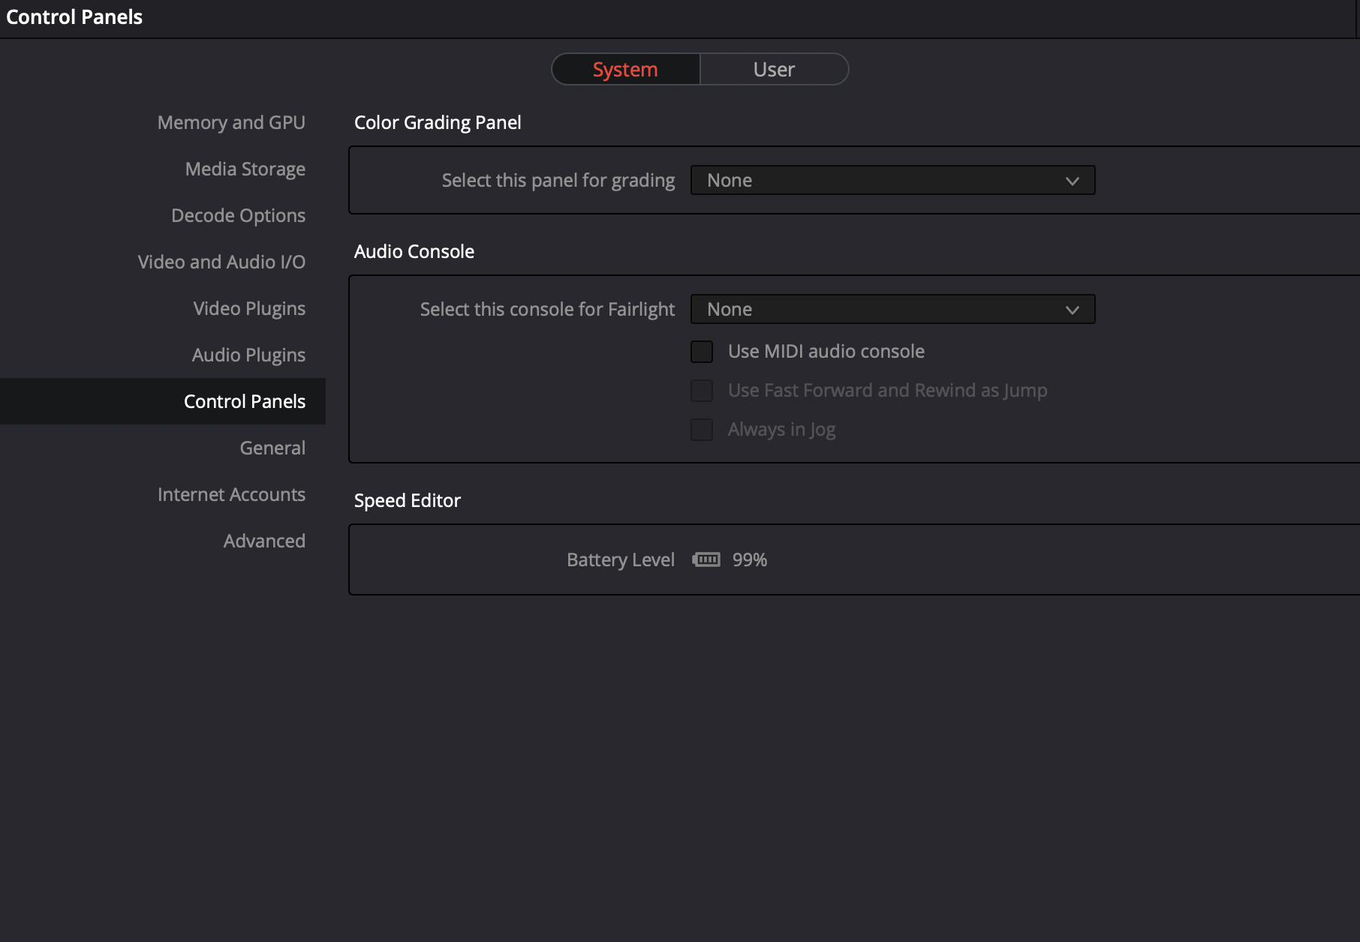The image size is (1360, 942).
Task: Open Memory and GPU settings
Action: point(231,122)
